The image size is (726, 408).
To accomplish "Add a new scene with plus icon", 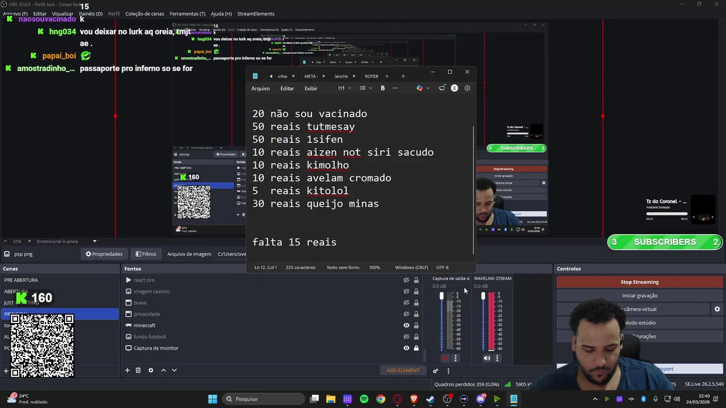I will point(6,371).
